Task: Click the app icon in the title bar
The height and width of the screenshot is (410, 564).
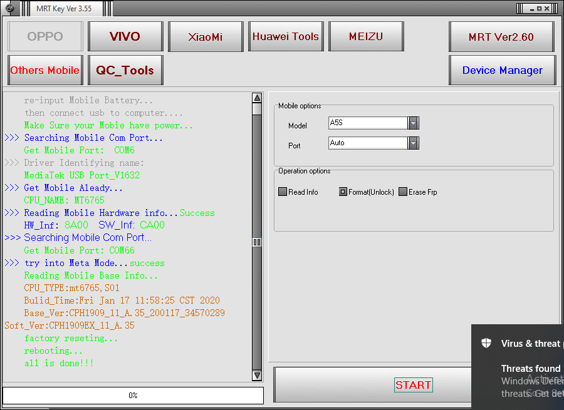Action: tap(10, 8)
